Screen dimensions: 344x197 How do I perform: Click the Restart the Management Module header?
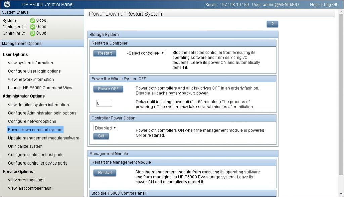point(183,162)
